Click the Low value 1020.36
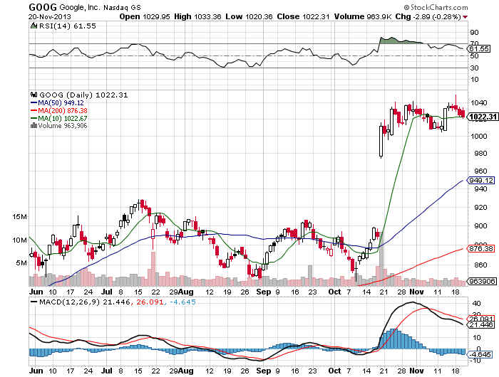 coord(258,16)
